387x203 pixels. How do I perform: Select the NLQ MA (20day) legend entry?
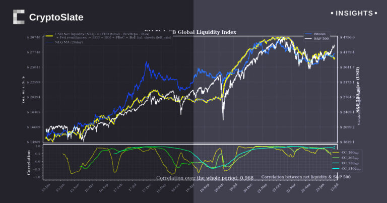point(64,42)
